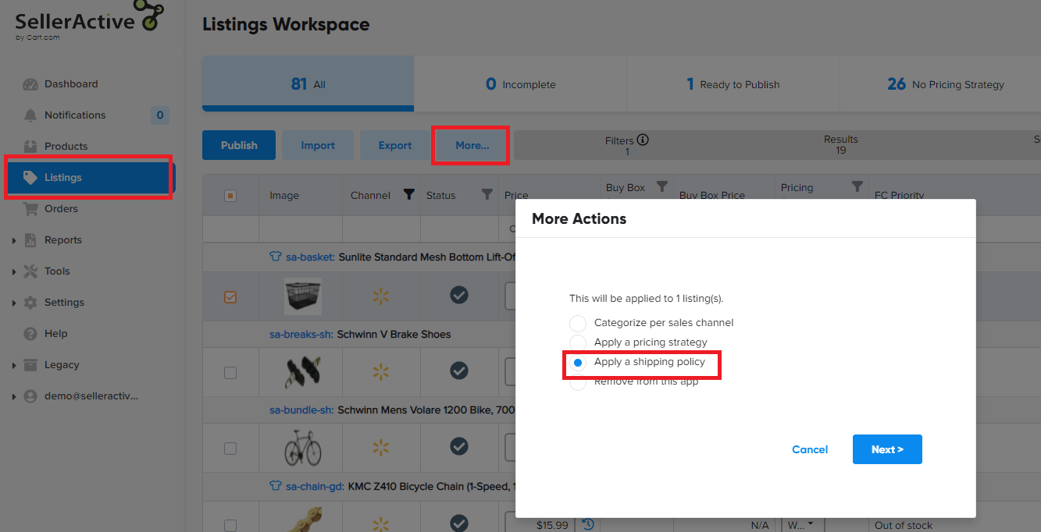This screenshot has width=1041, height=532.
Task: Select Apply a pricing strategy option
Action: point(577,342)
